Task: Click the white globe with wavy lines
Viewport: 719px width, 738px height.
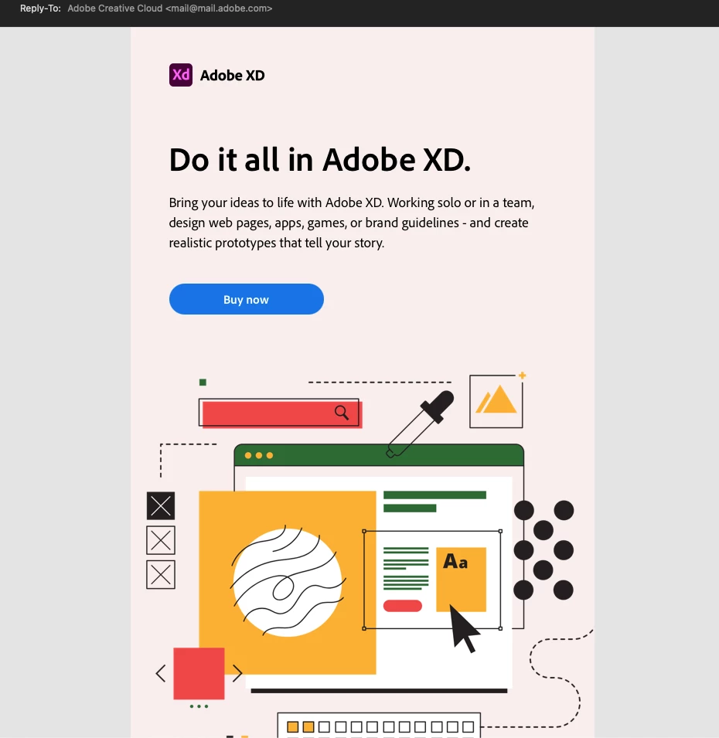Action: (288, 582)
